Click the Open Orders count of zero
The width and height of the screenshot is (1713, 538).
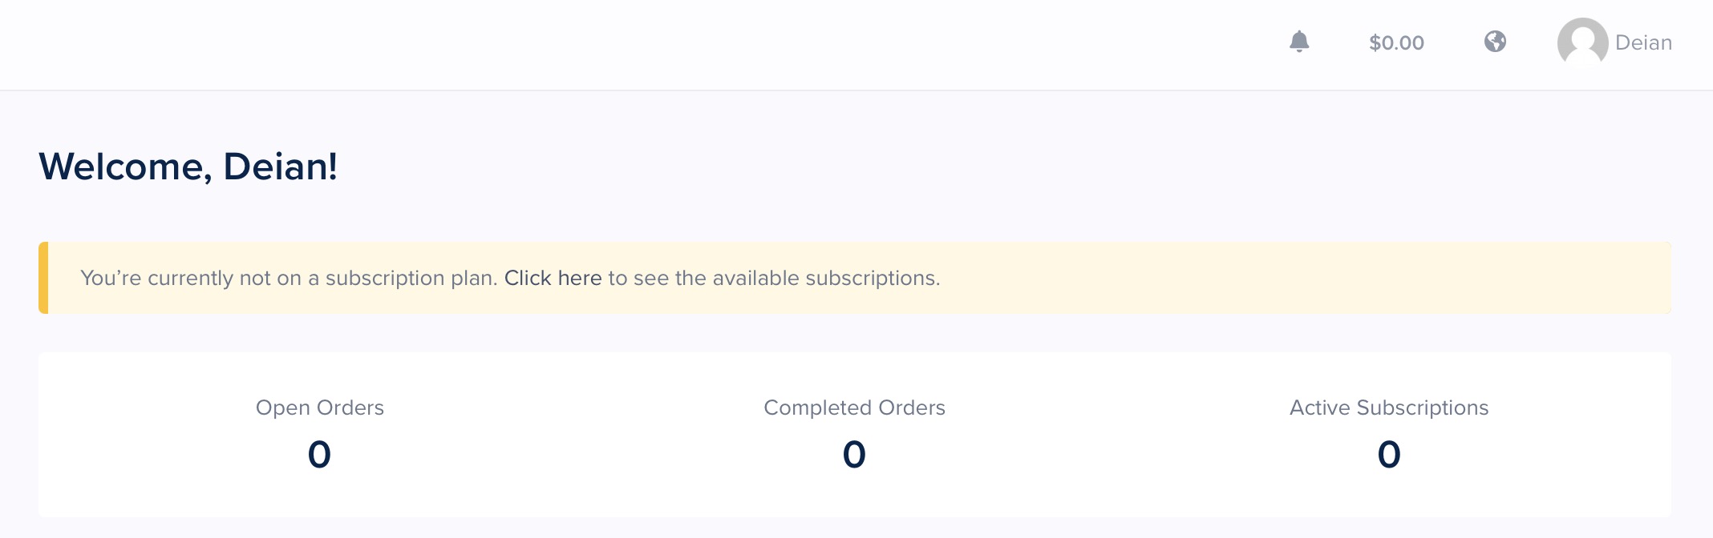point(319,455)
